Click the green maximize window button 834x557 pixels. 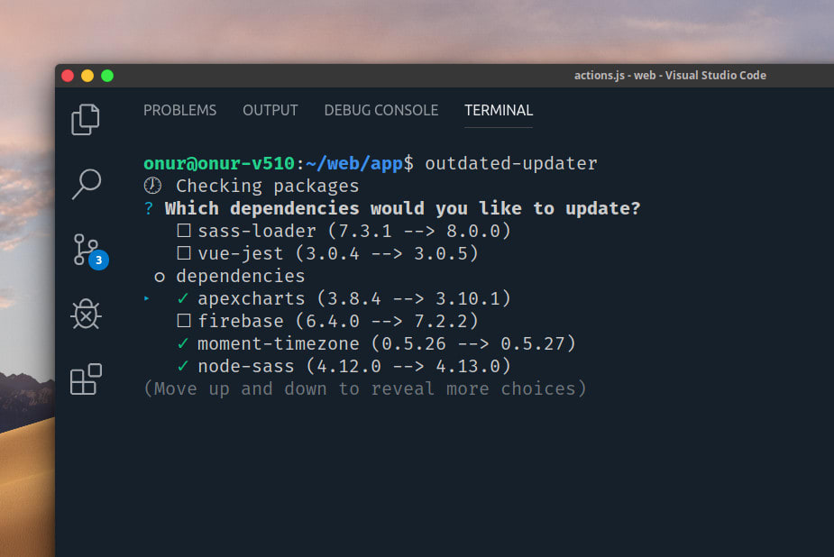click(x=107, y=76)
